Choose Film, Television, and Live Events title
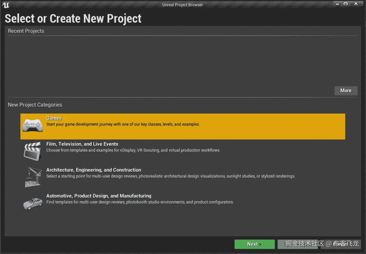Viewport: 366px width, 254px height. pyautogui.click(x=82, y=144)
